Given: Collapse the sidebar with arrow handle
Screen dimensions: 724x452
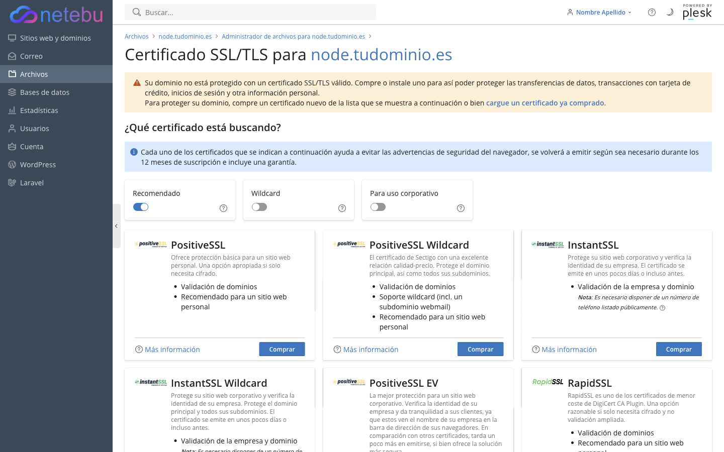Looking at the screenshot, I should [x=116, y=226].
